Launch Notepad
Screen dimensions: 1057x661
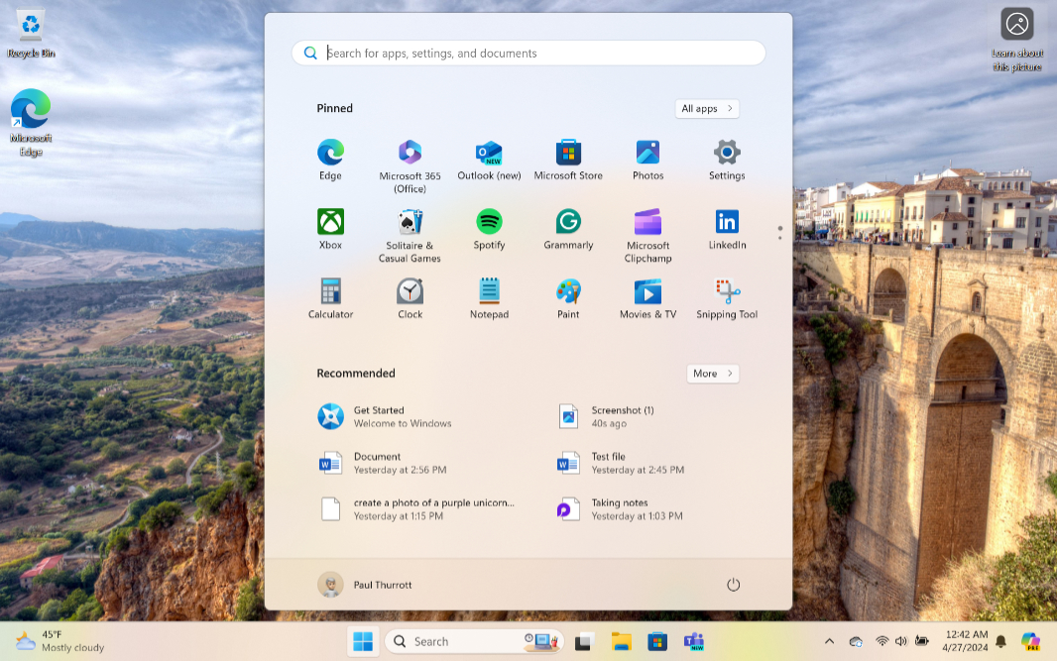[489, 290]
